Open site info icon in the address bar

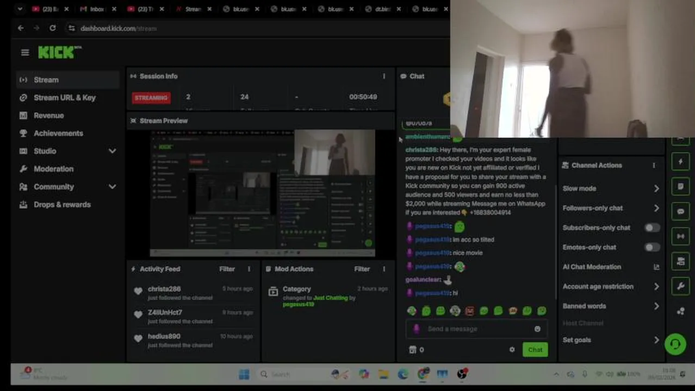pos(71,28)
